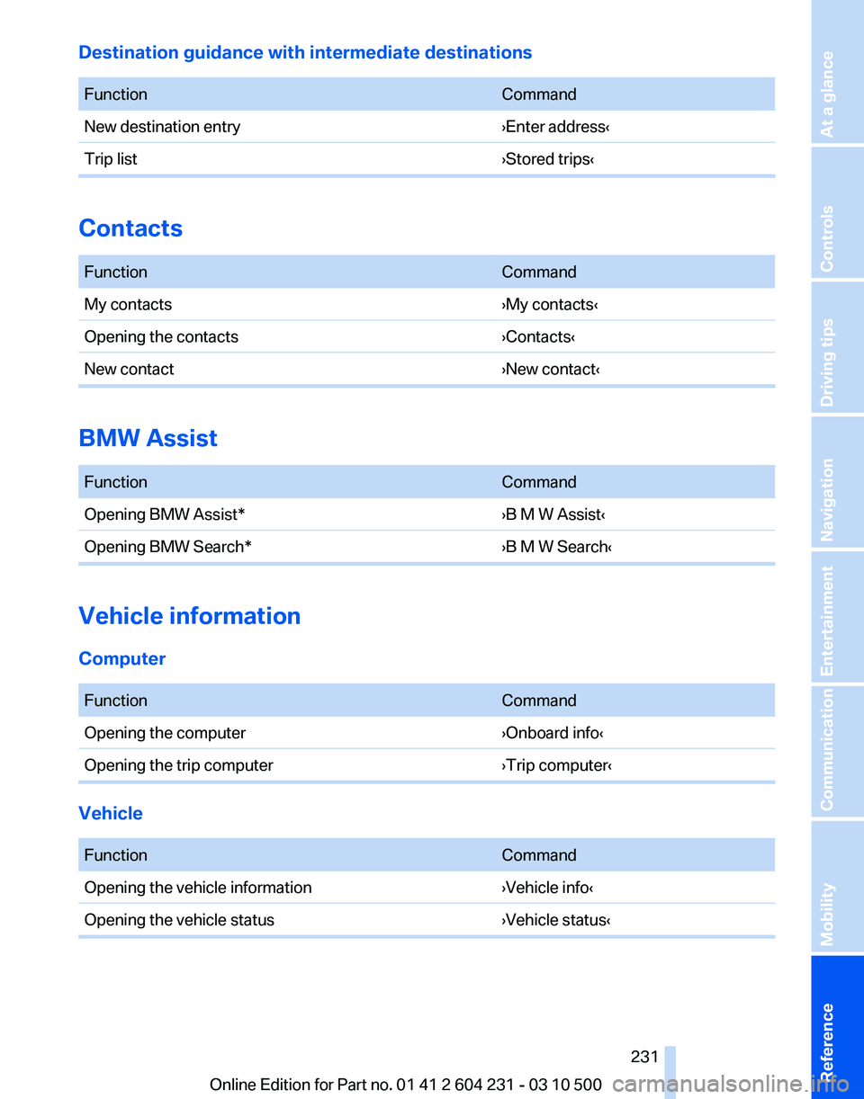Image resolution: width=864 pixels, height=1099 pixels.
Task: Click the Vehicle subsection heading
Action: 111,813
